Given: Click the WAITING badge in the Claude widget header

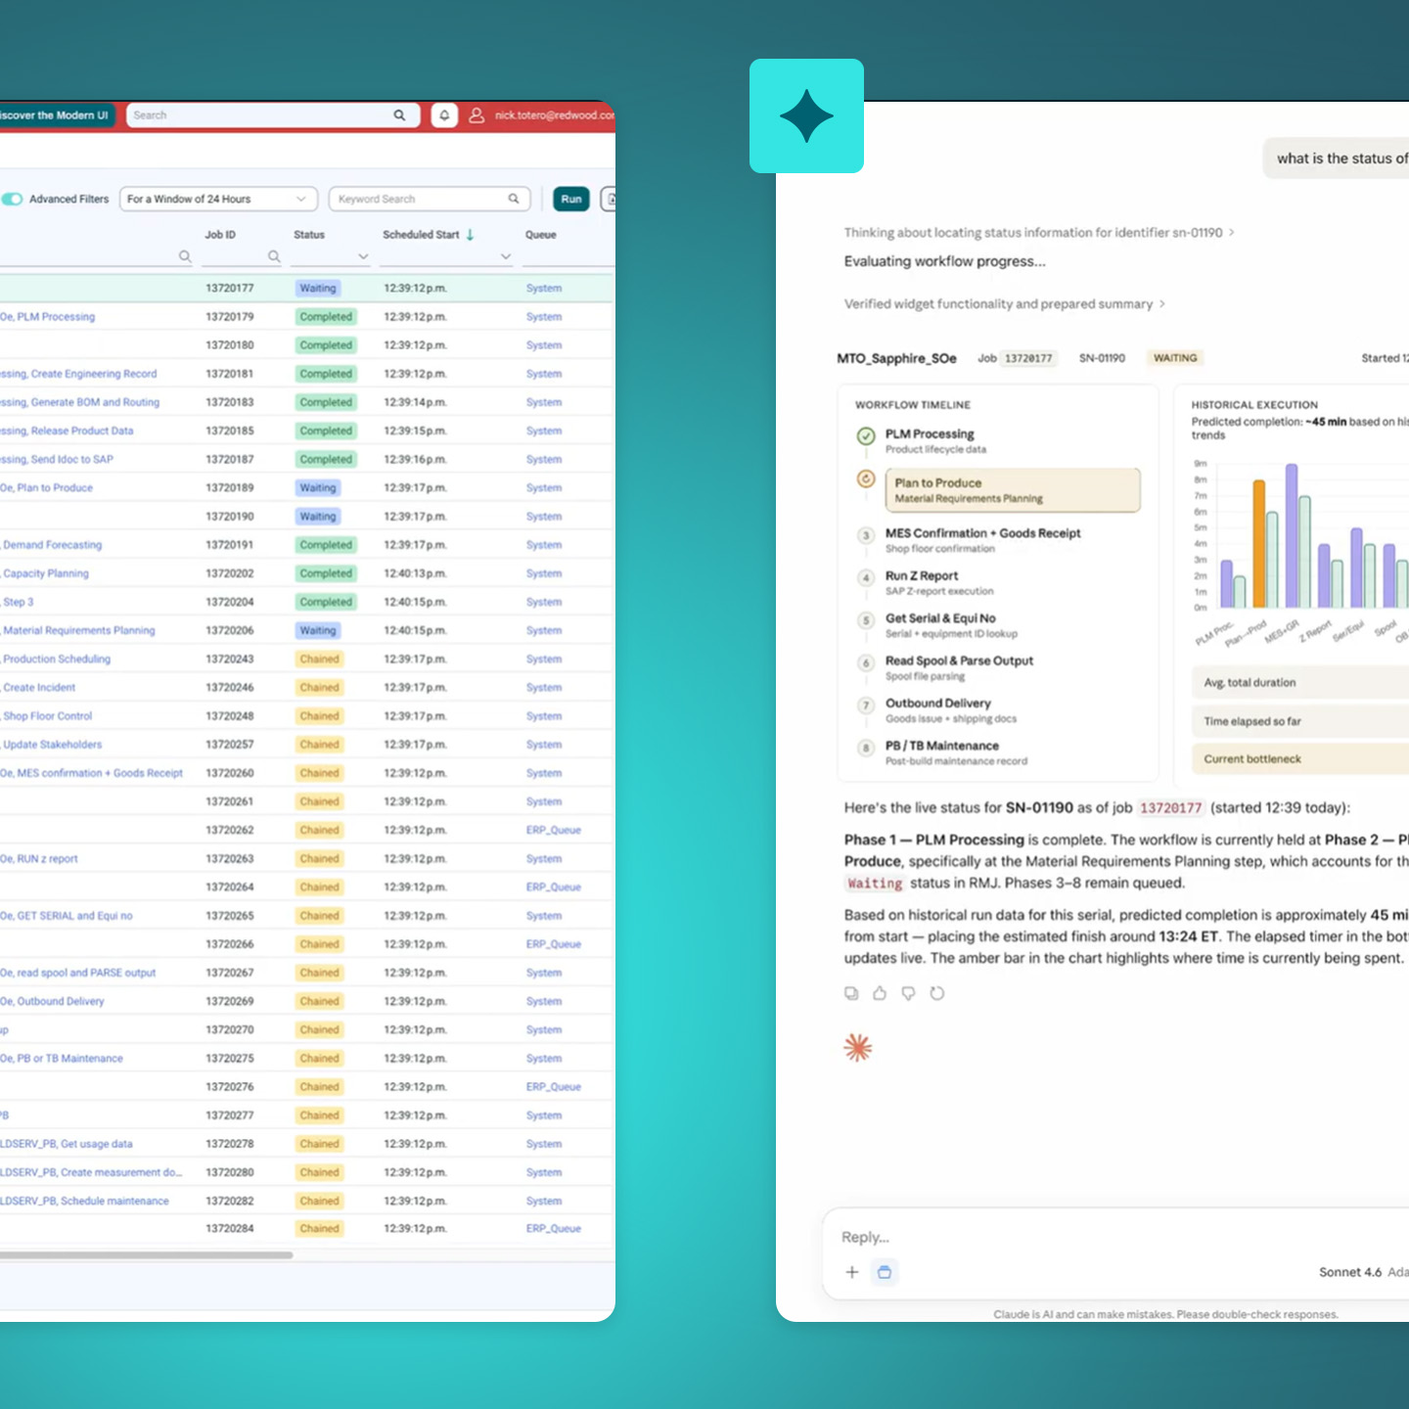Looking at the screenshot, I should (x=1175, y=358).
